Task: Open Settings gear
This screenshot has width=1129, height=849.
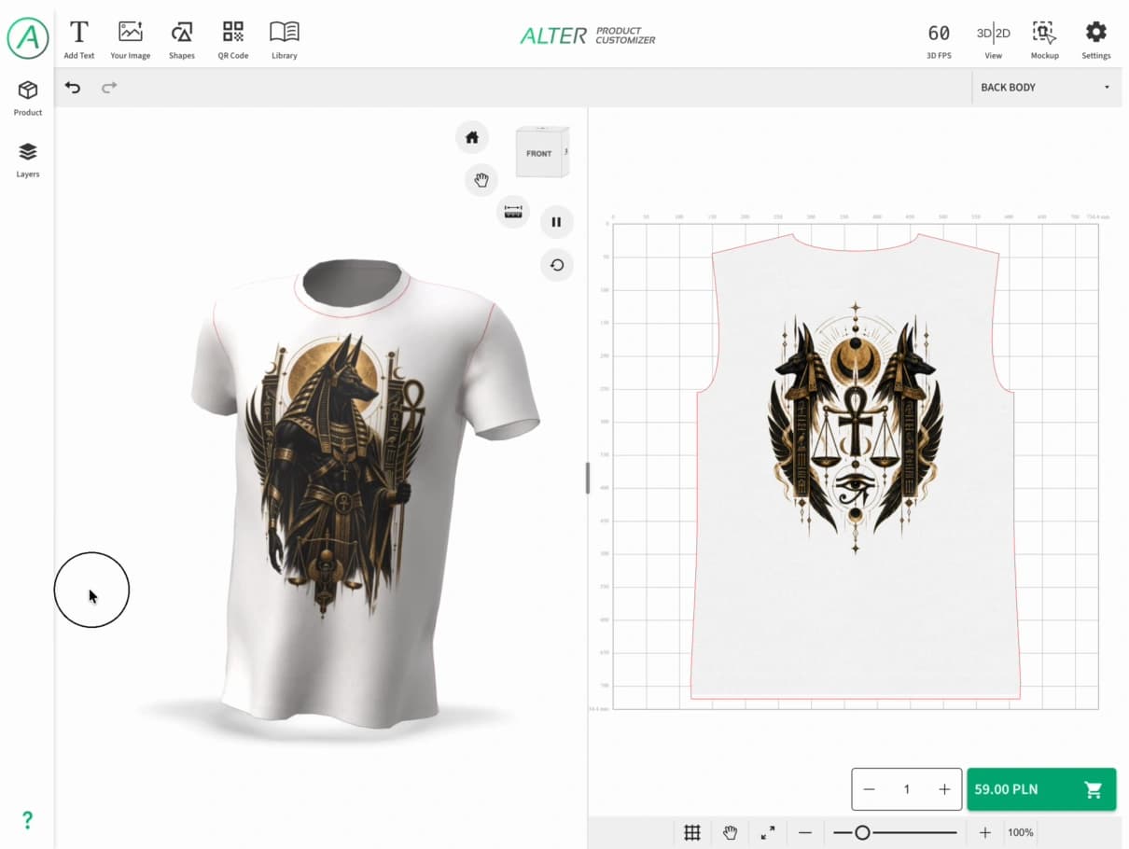Action: (x=1096, y=40)
